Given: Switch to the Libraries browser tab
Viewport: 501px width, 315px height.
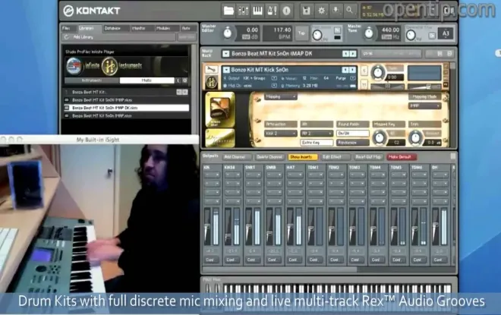Looking at the screenshot, I should tap(89, 28).
